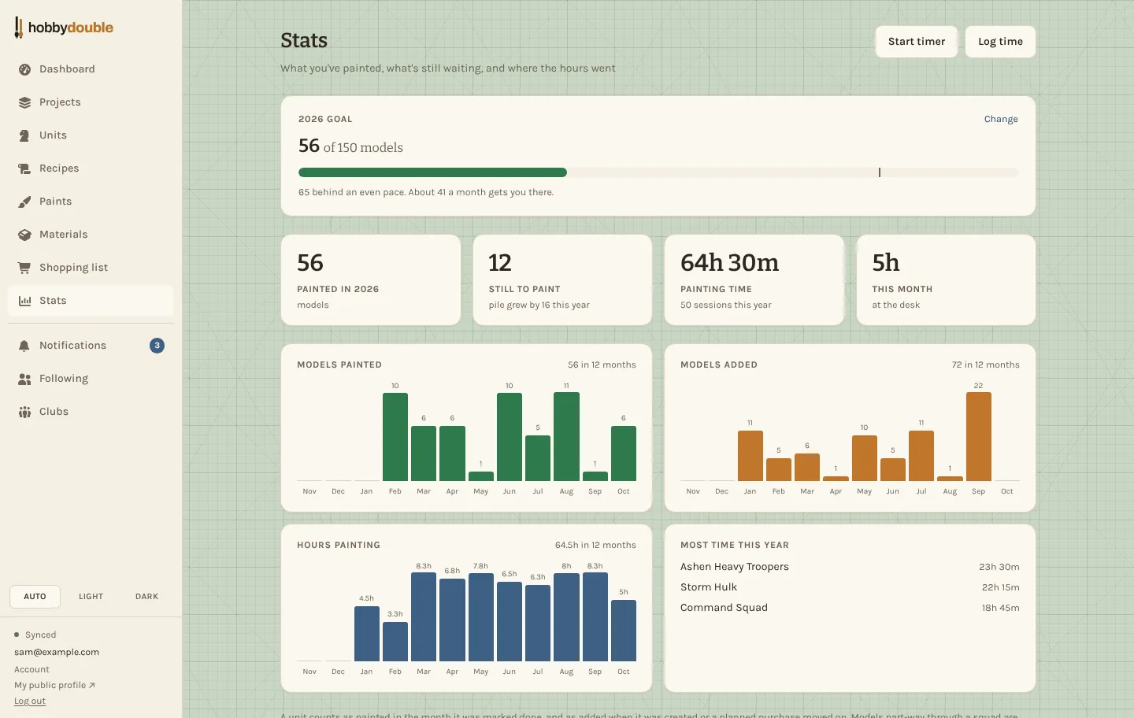
Task: Click the Materials box icon
Action: [24, 235]
